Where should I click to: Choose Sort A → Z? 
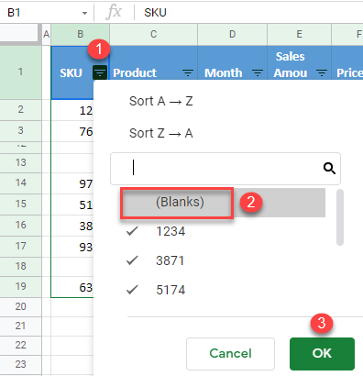click(x=161, y=101)
